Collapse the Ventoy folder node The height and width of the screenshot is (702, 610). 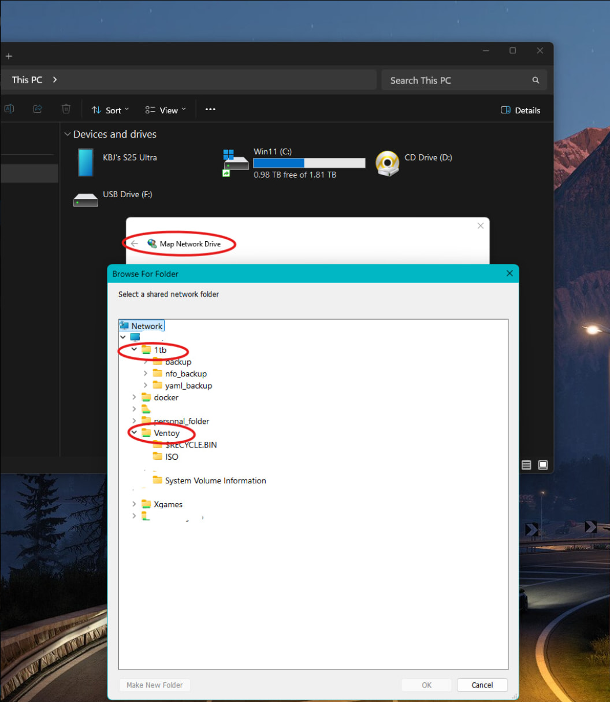coord(134,433)
